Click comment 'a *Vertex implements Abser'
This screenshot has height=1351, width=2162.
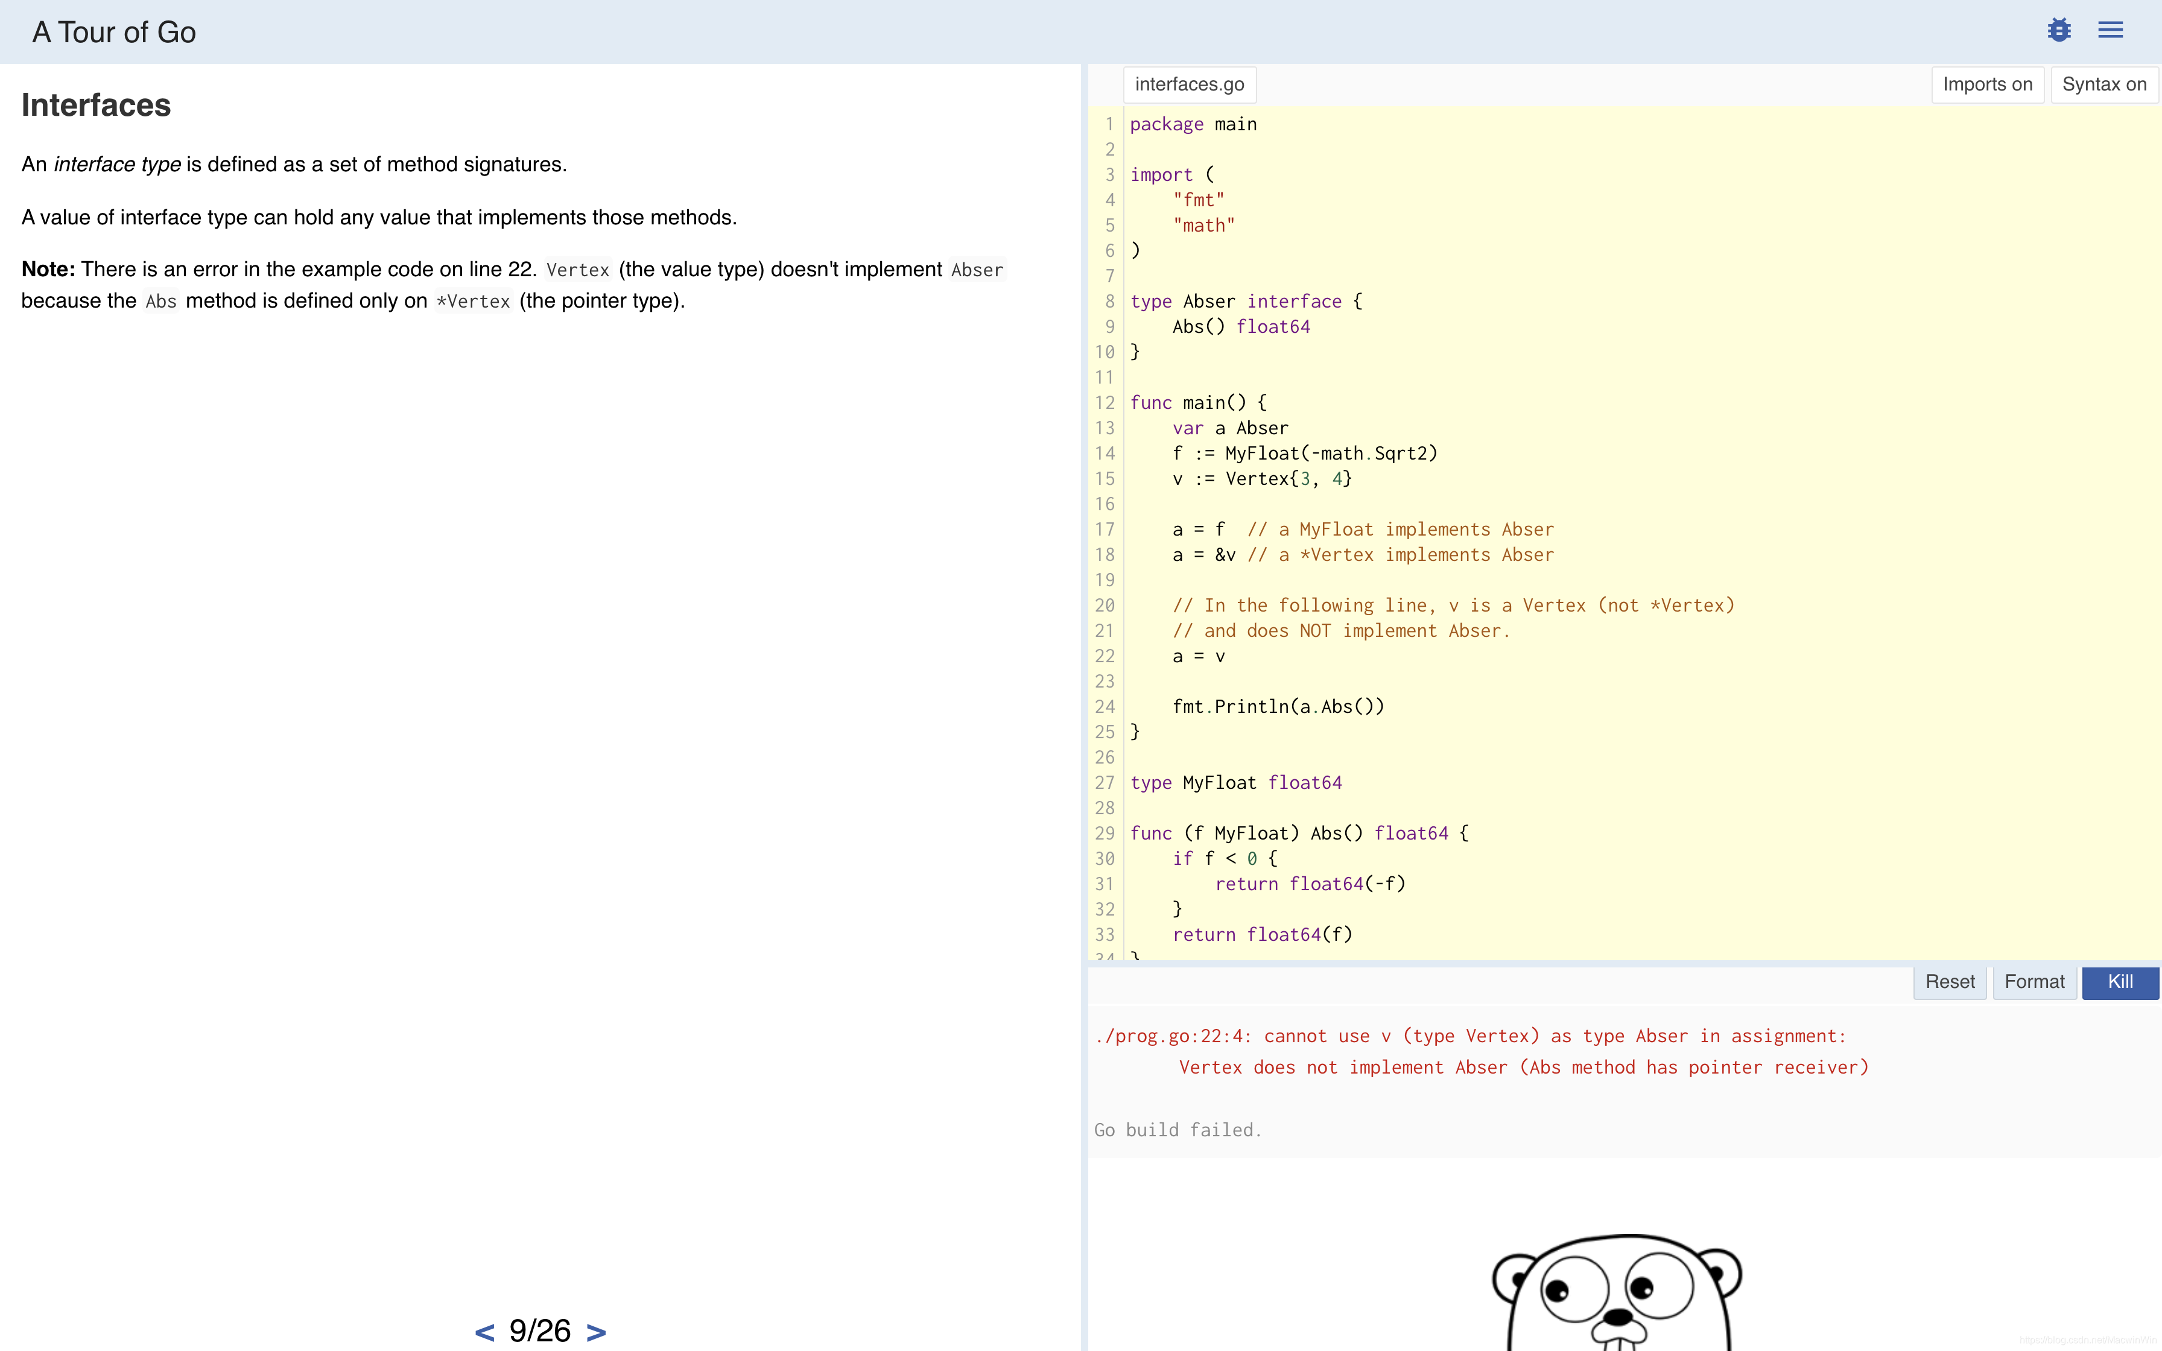click(x=1401, y=555)
